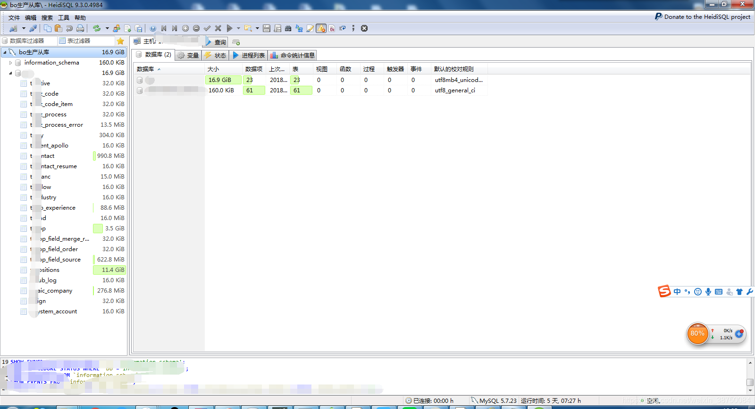Screen dimensions: 755x409
Task: Switch to the 命令统计信息 tab
Action: click(x=292, y=55)
